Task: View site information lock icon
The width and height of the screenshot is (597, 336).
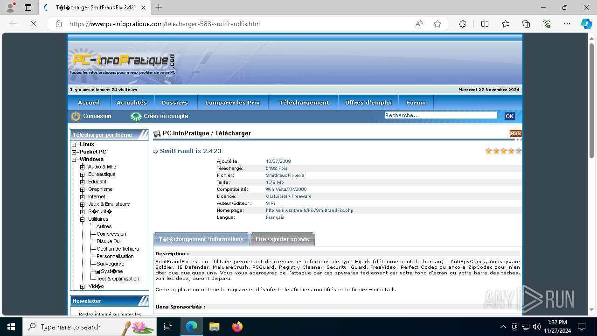Action: [59, 24]
